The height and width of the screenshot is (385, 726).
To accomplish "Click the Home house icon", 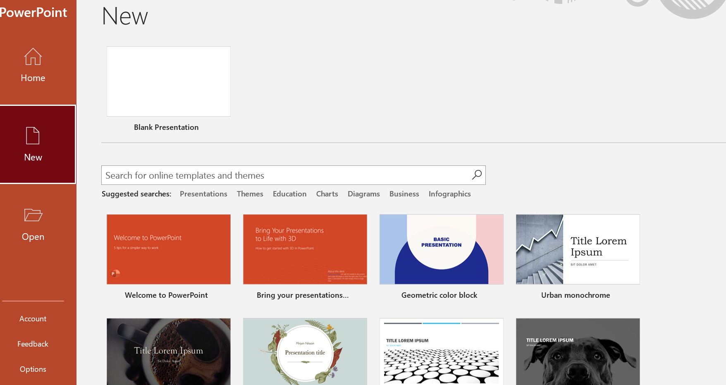I will [x=33, y=57].
